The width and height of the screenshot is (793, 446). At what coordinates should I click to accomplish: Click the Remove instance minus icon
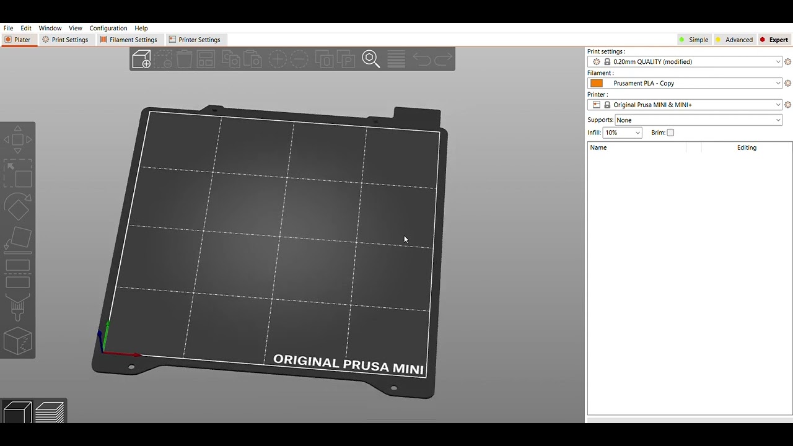(x=299, y=59)
